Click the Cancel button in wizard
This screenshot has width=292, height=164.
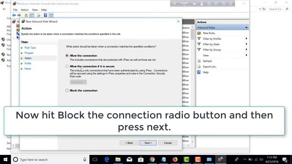[167, 143]
